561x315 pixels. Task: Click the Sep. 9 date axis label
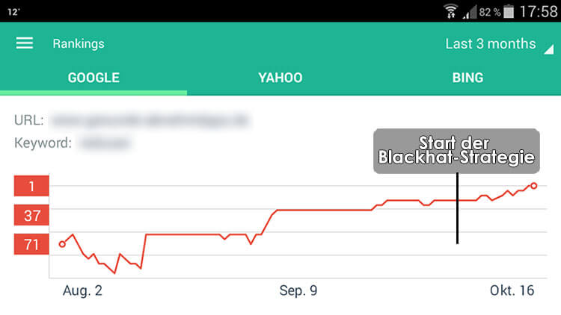tap(298, 290)
